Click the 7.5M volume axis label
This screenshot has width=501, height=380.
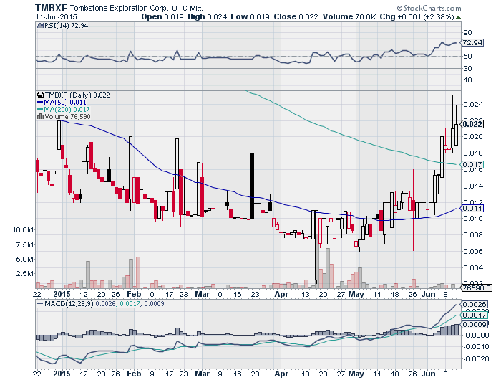[x=25, y=245]
